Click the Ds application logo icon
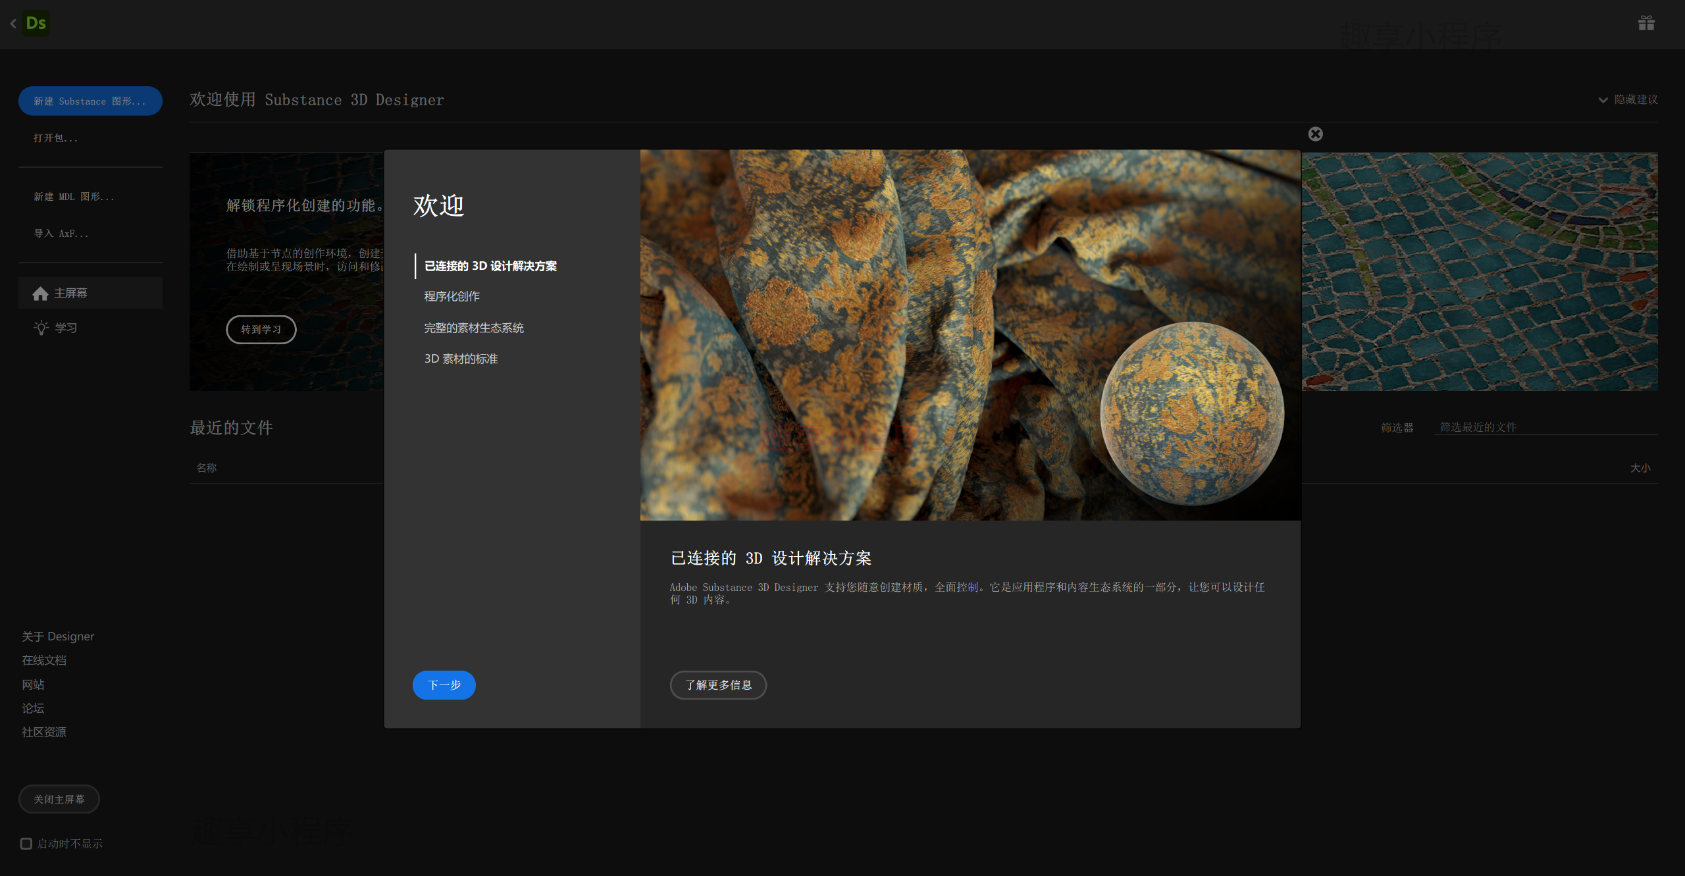Image resolution: width=1685 pixels, height=876 pixels. pyautogui.click(x=36, y=24)
